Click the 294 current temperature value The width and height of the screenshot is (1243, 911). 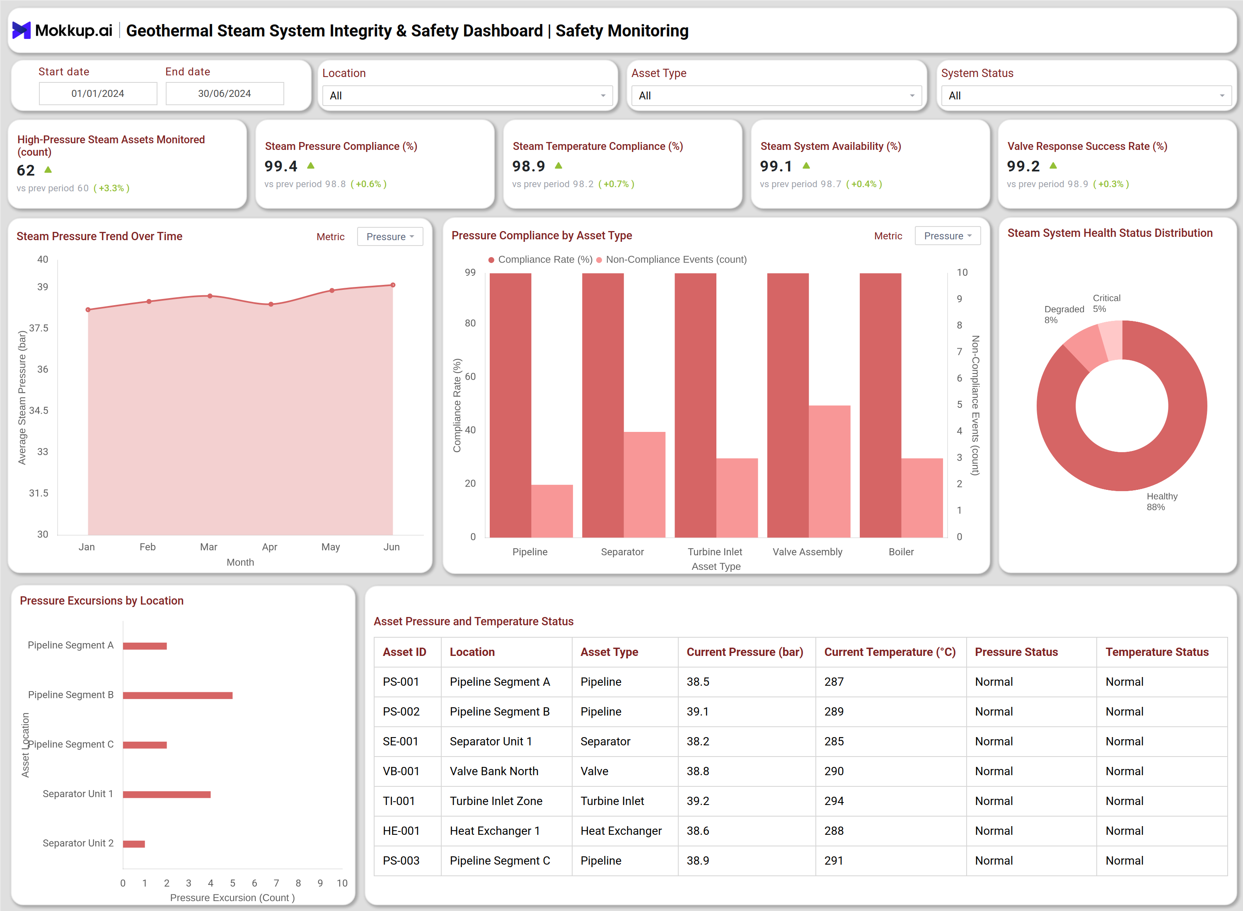tap(834, 801)
